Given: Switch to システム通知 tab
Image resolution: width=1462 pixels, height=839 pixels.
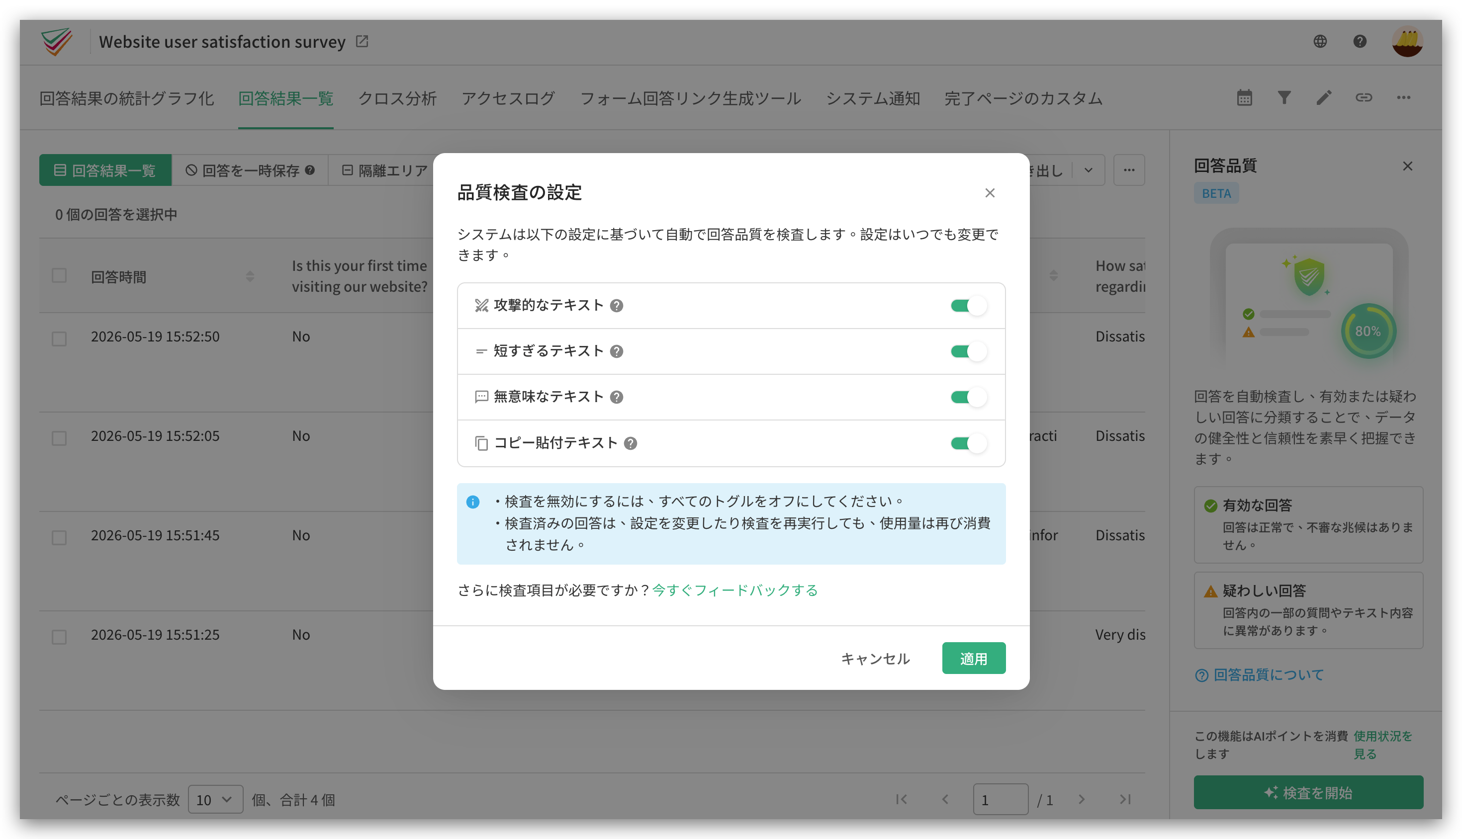Looking at the screenshot, I should tap(873, 98).
